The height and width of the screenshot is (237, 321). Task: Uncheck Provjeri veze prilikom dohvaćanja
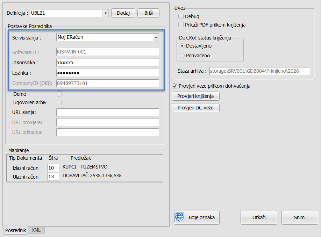click(175, 86)
